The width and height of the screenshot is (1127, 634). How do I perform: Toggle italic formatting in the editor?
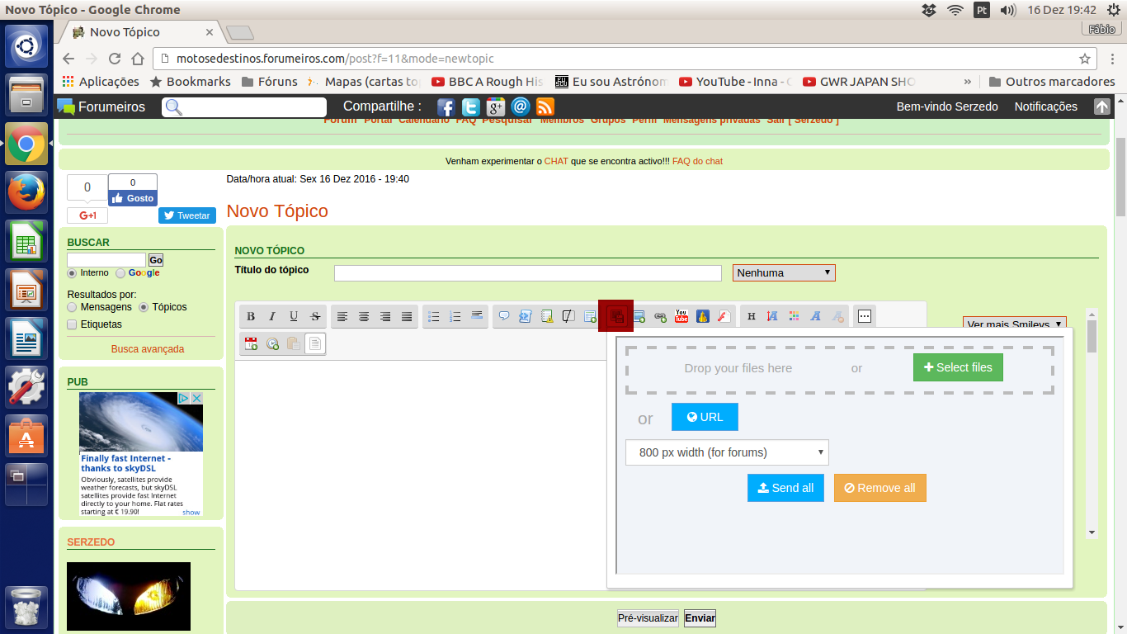(x=272, y=316)
